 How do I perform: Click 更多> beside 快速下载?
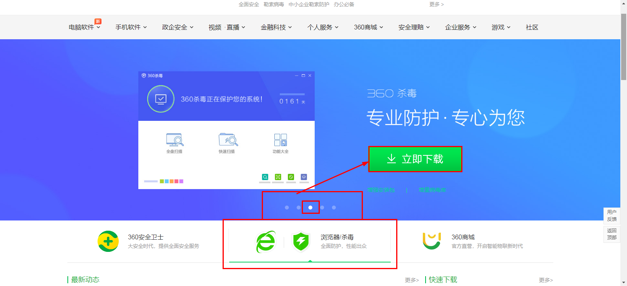point(546,280)
